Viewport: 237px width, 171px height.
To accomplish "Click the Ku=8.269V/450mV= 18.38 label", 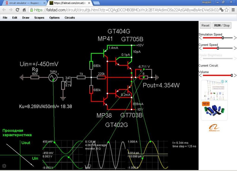I will coord(46,106).
